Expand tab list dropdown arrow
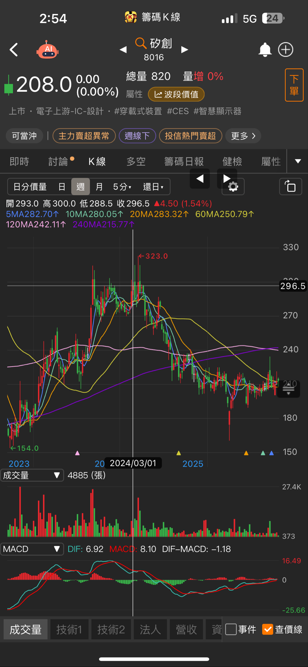The width and height of the screenshot is (308, 667). [x=298, y=161]
